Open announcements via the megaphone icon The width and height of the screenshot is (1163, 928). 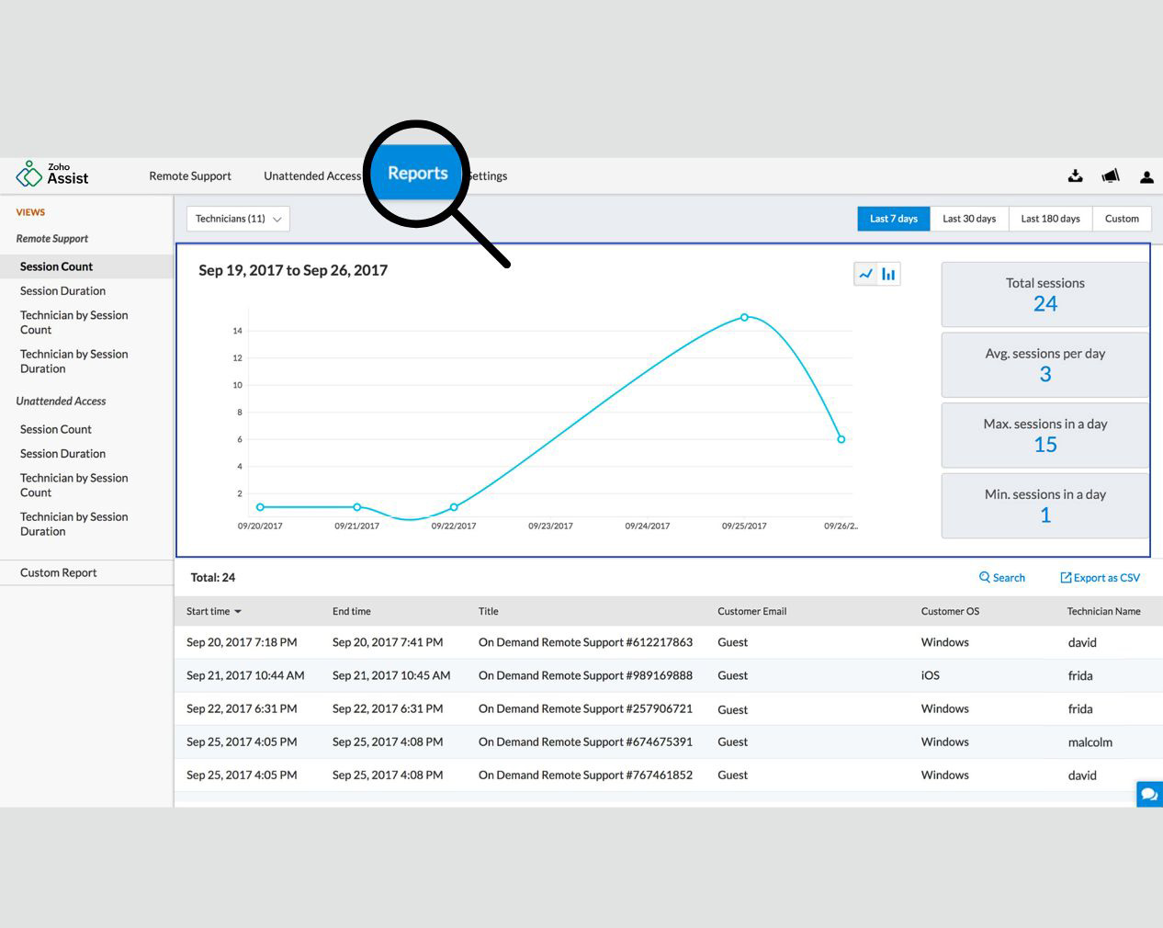(x=1111, y=175)
